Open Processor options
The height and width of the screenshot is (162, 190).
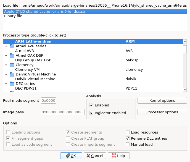click(162, 112)
